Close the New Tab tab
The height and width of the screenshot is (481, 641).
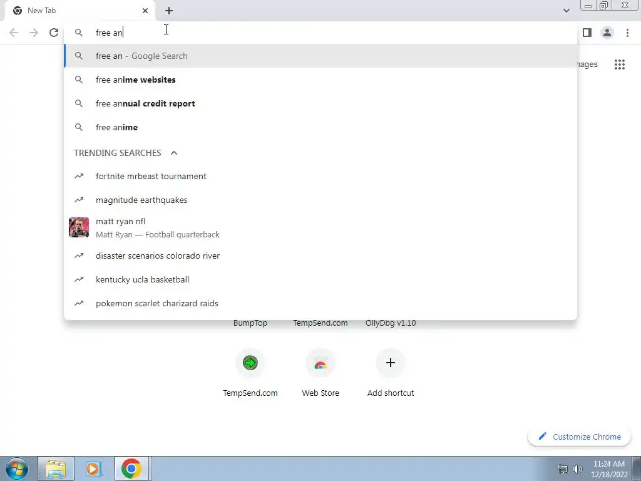[x=145, y=11]
